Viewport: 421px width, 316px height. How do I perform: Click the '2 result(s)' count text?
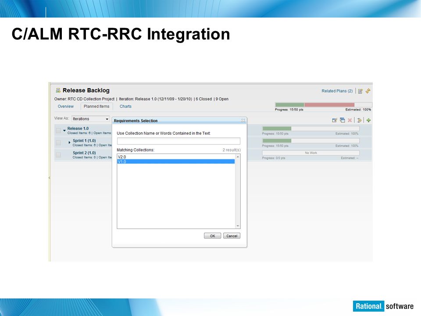232,150
